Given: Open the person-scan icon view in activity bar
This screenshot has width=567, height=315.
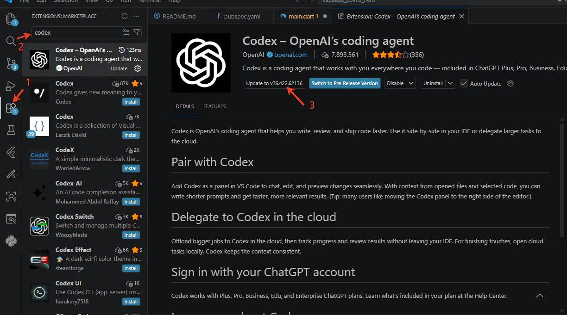Looking at the screenshot, I should [11, 196].
